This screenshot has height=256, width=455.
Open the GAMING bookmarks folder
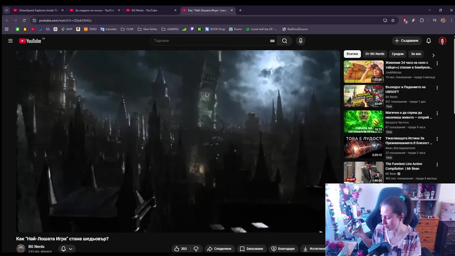(170, 29)
